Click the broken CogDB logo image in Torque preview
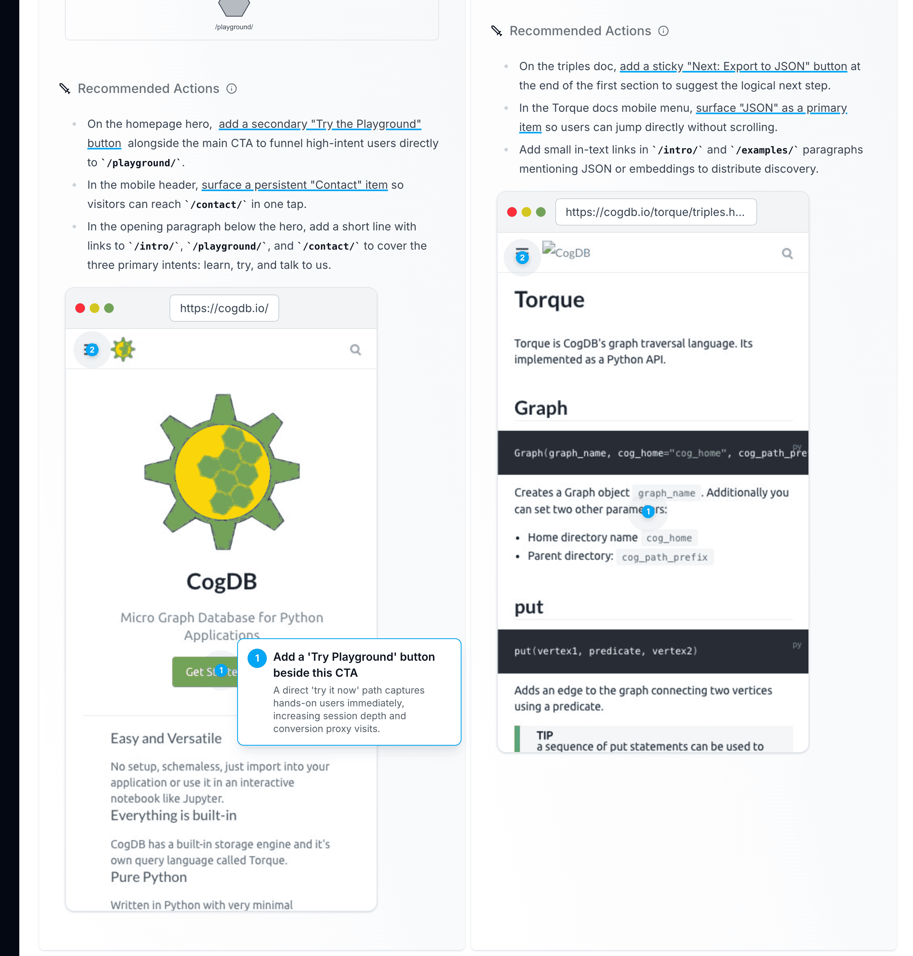Image resolution: width=913 pixels, height=956 pixels. pyautogui.click(x=566, y=251)
